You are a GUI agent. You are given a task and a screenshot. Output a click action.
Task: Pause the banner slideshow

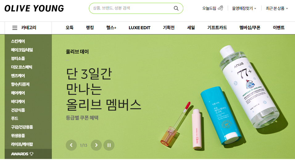pyautogui.click(x=109, y=145)
